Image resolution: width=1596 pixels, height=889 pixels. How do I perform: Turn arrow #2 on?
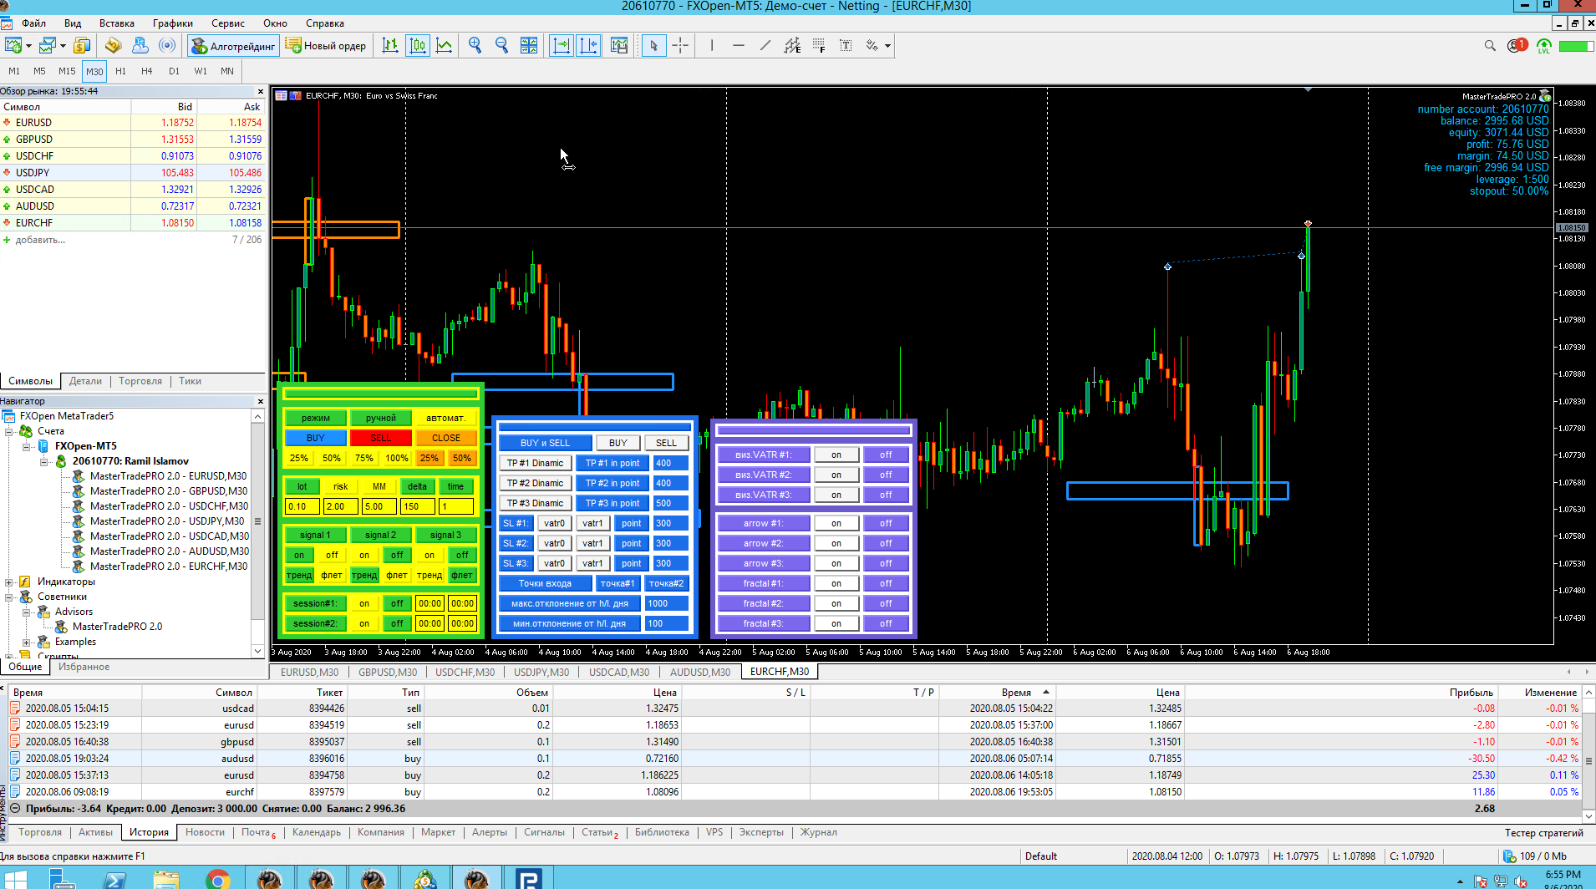tap(836, 543)
